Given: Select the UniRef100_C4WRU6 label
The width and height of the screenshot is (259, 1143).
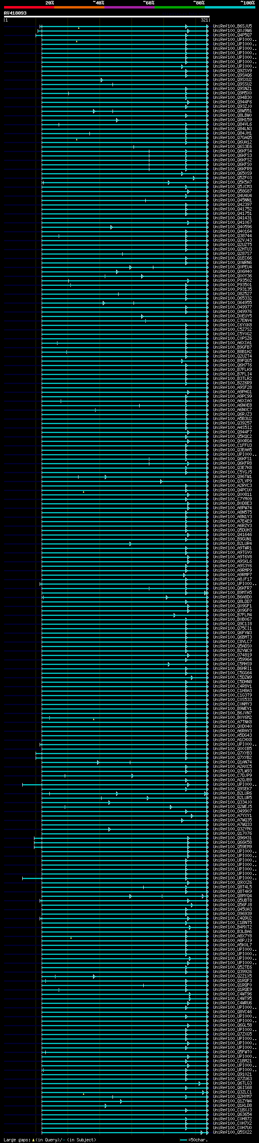Looking at the screenshot, I should [232, 1003].
